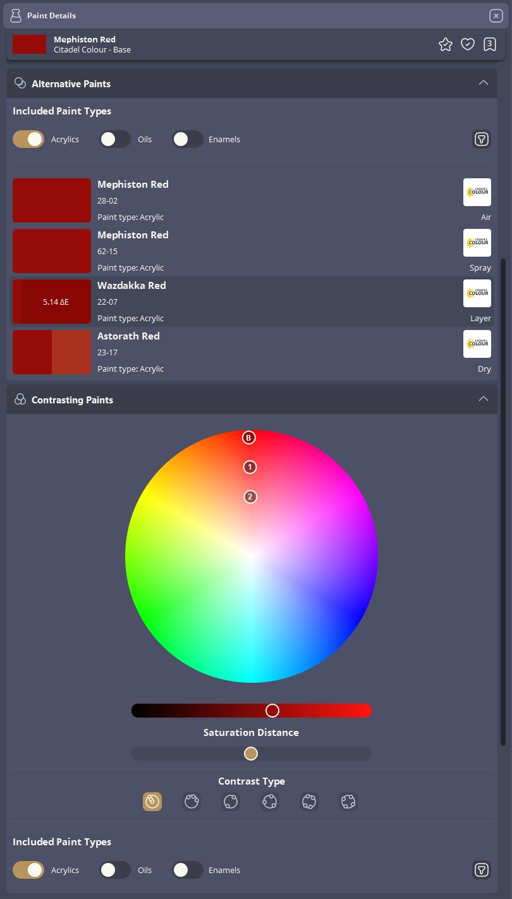Screen dimensions: 512x899
Task: Click the Contrasting Paints section header
Action: [x=71, y=400]
